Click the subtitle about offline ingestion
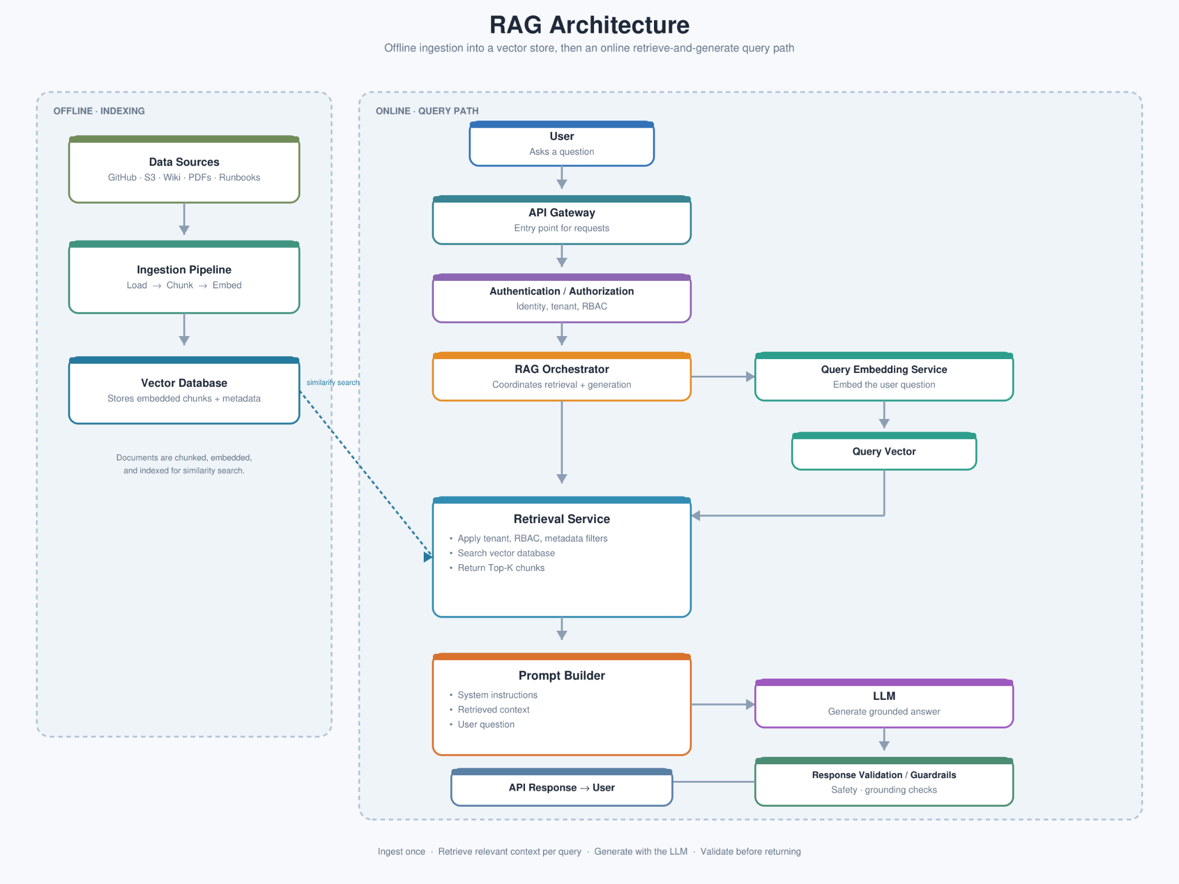The height and width of the screenshot is (884, 1179). click(x=589, y=48)
